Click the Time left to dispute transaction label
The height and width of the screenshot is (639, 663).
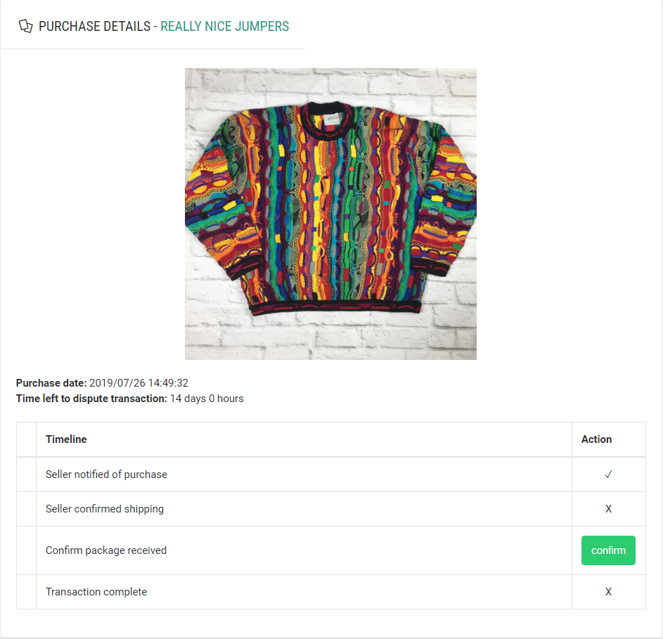coord(91,399)
